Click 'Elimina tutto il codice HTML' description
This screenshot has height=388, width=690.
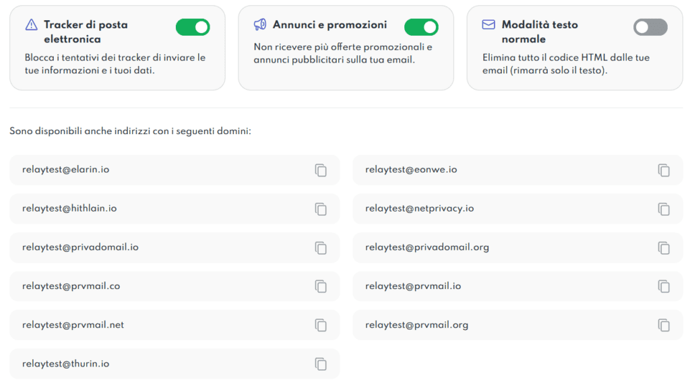[x=566, y=64]
